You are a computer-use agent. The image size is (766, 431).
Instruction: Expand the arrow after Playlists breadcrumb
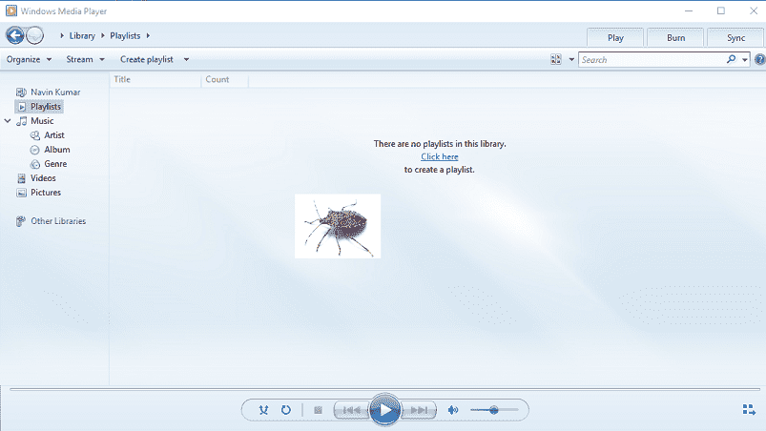click(148, 35)
